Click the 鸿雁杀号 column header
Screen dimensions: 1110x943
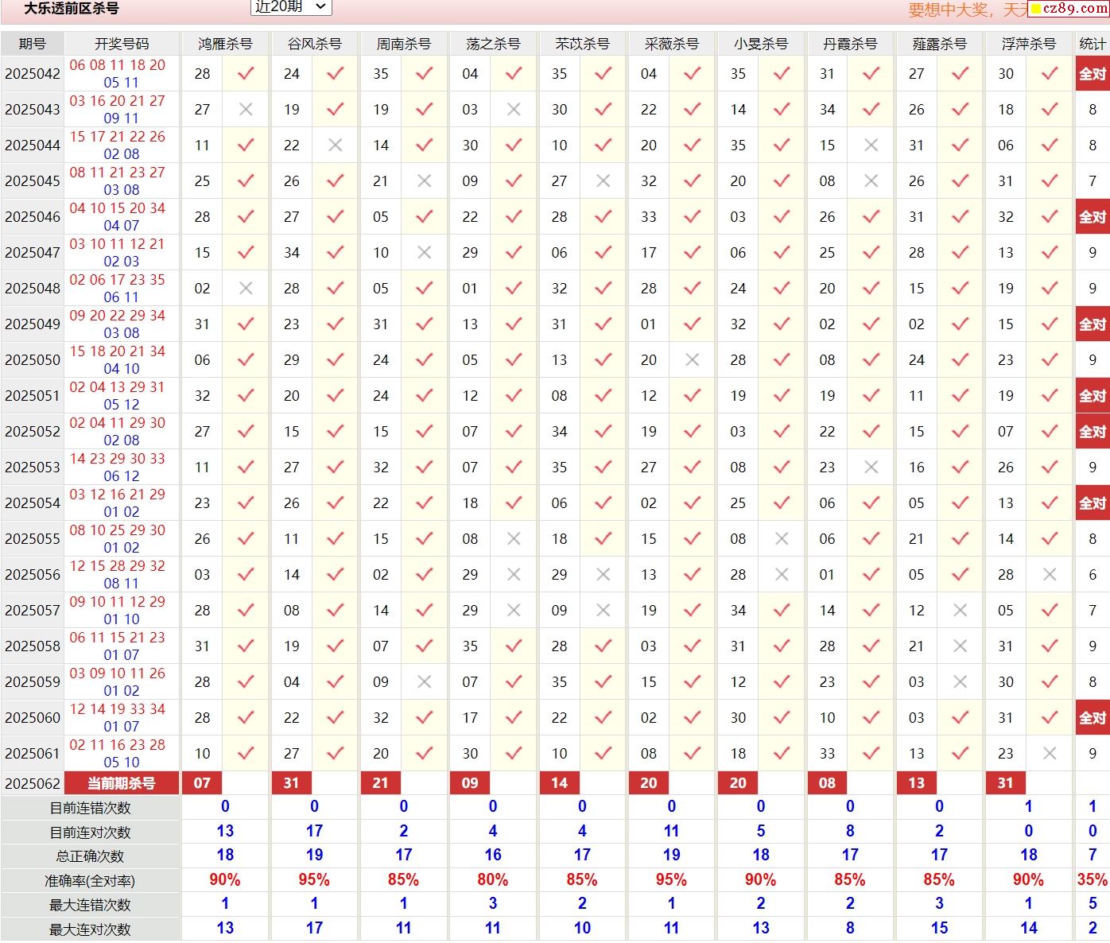pyautogui.click(x=225, y=44)
